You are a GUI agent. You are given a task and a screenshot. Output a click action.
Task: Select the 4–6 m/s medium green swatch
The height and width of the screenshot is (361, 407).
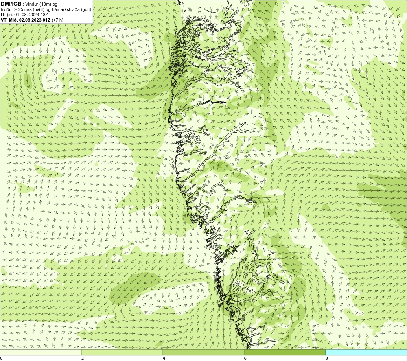click(x=203, y=352)
